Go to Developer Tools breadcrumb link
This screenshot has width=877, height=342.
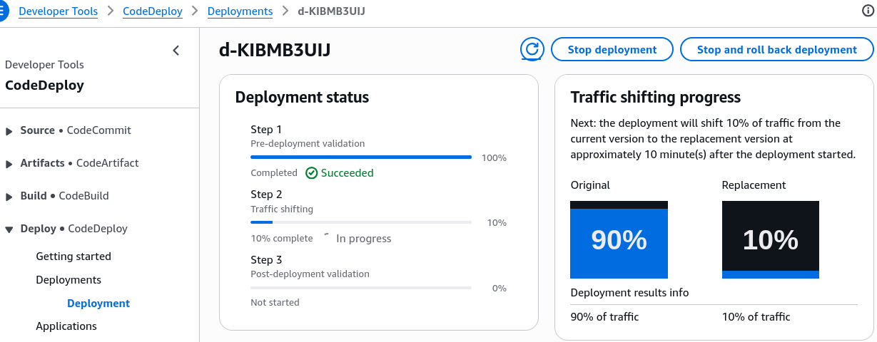[x=58, y=11]
